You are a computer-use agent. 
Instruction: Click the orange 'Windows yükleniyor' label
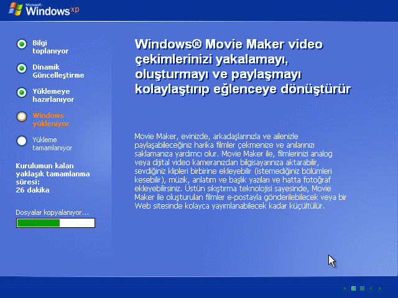point(50,120)
